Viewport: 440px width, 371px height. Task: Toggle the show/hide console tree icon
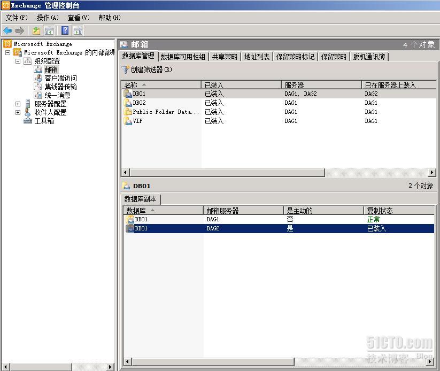point(49,30)
